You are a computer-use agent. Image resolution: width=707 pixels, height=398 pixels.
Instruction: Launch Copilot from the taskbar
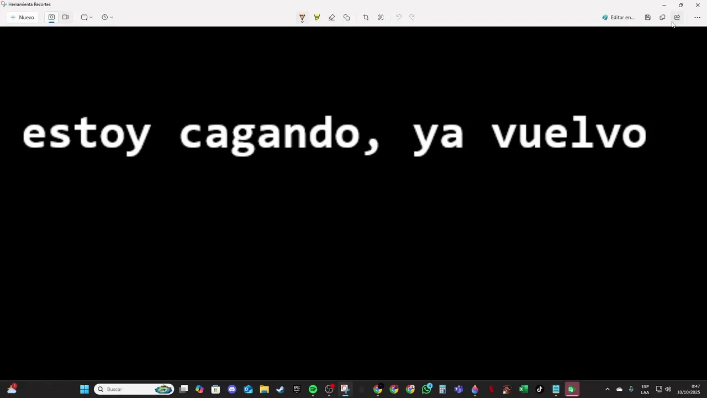coord(199,389)
